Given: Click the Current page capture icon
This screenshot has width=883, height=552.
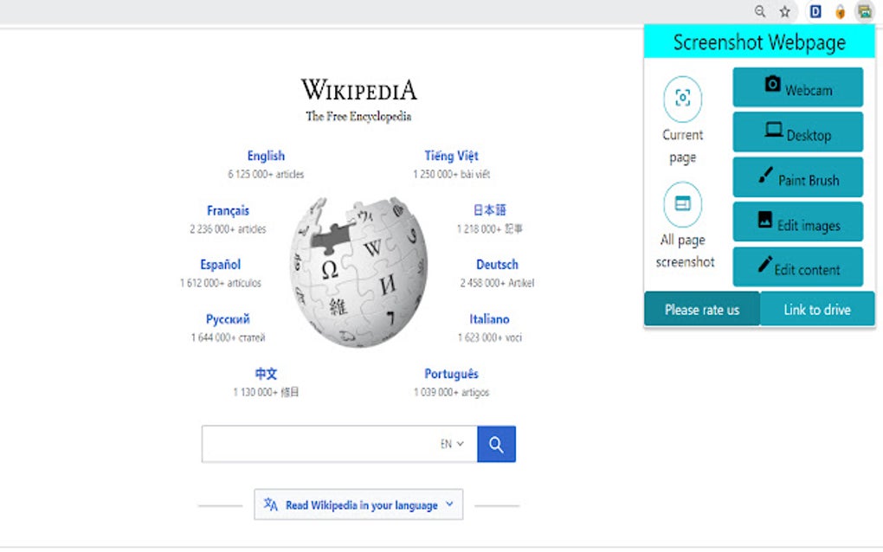Looking at the screenshot, I should pyautogui.click(x=682, y=99).
